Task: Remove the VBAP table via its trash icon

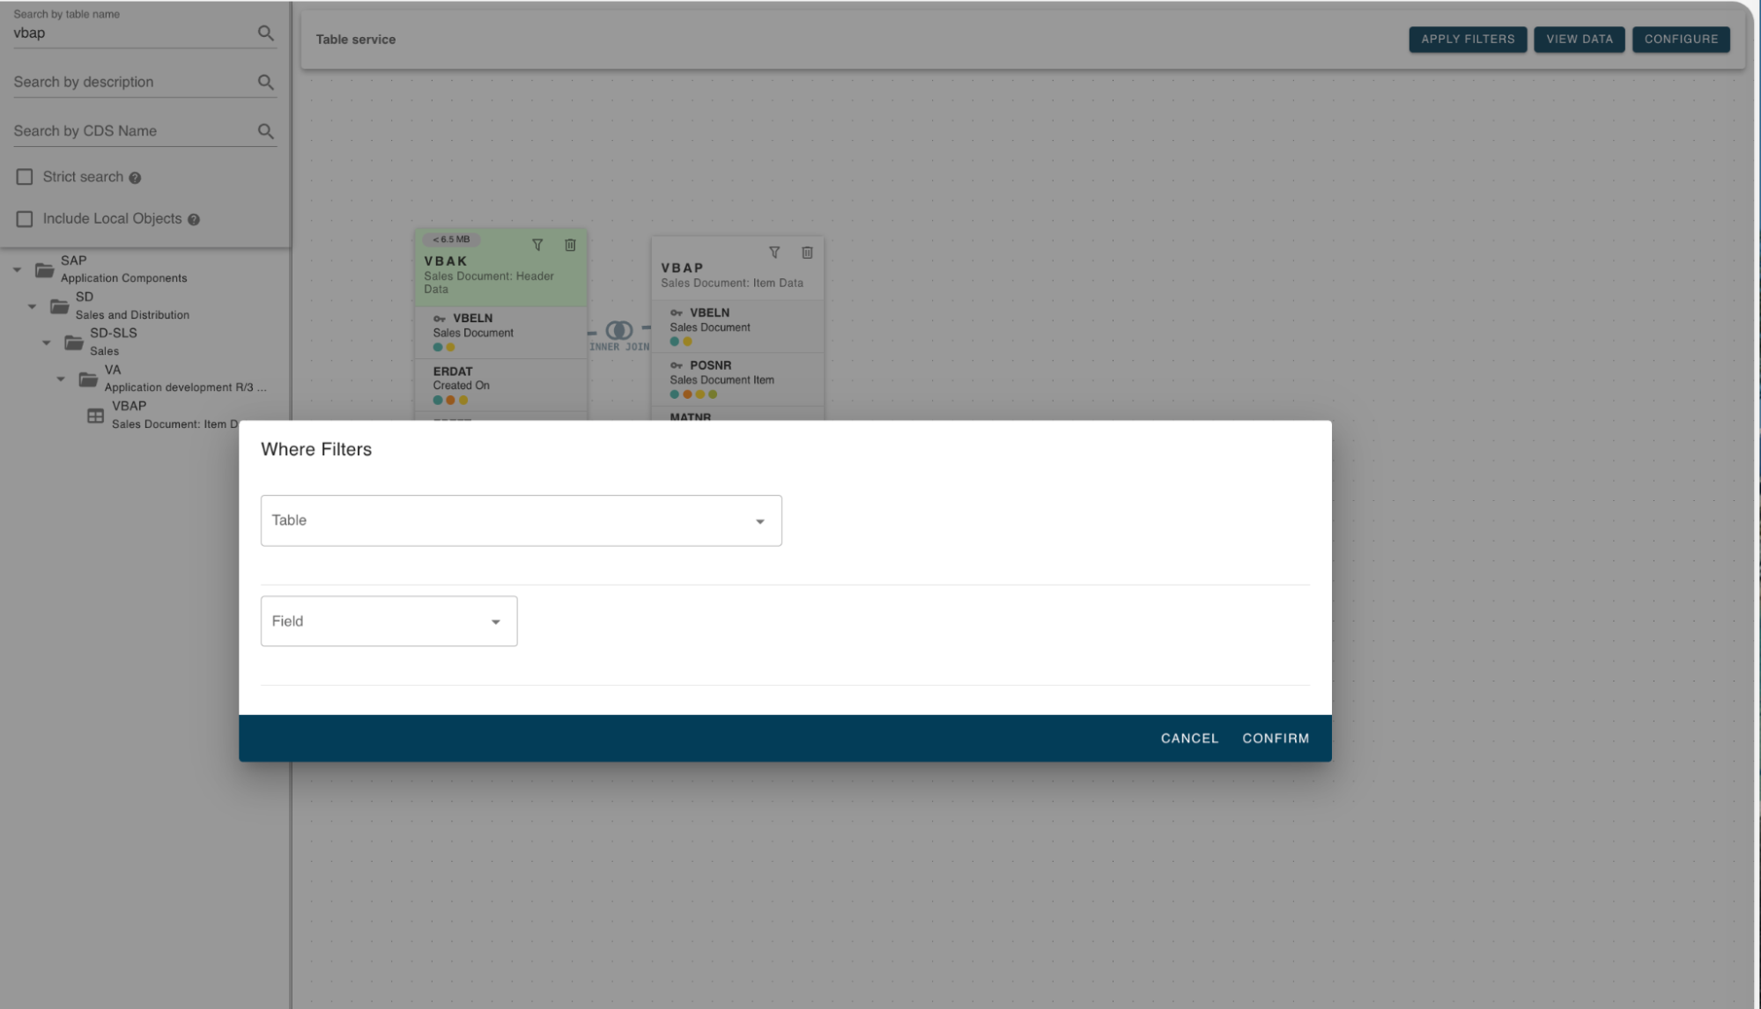Action: pos(807,253)
